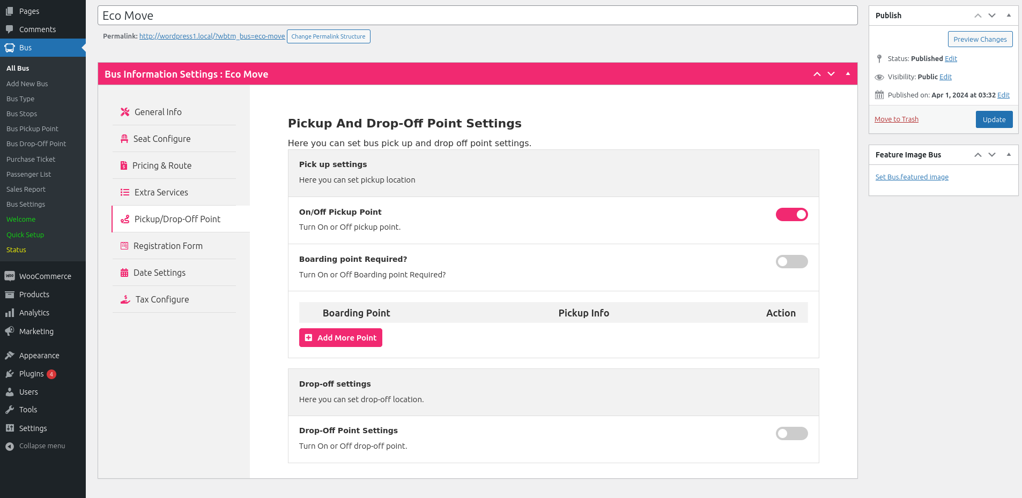Turn off the On/Off Pickup Point switch
Viewport: 1022px width, 498px height.
tap(791, 215)
